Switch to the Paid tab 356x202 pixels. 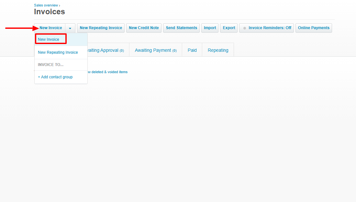pyautogui.click(x=192, y=50)
